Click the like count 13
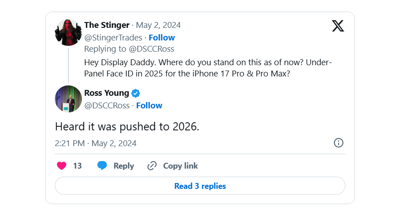The image size is (398, 214). click(77, 166)
